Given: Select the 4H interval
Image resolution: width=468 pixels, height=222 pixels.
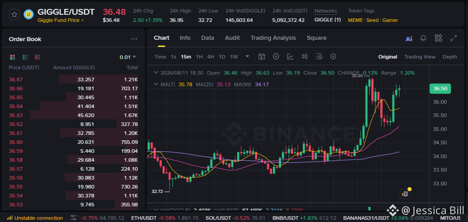Looking at the screenshot, I should point(211,57).
